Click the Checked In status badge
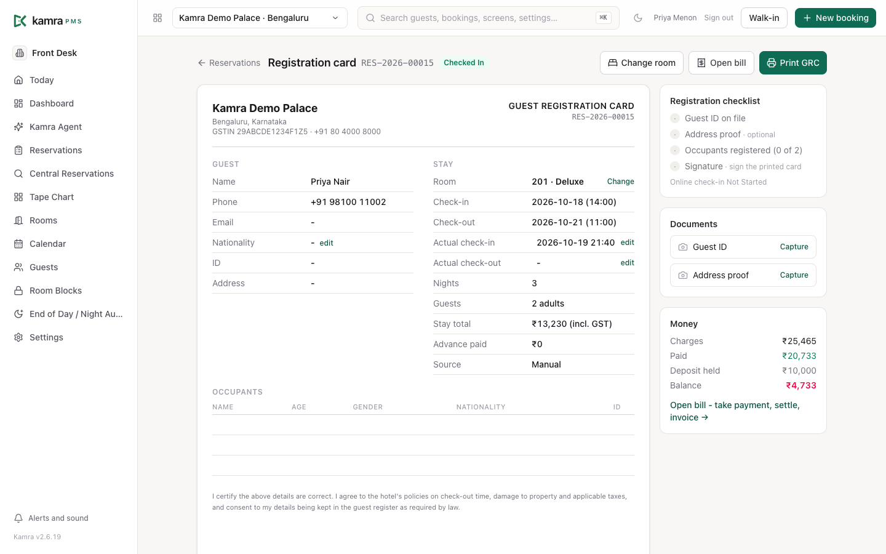Image resolution: width=886 pixels, height=554 pixels. coord(464,63)
